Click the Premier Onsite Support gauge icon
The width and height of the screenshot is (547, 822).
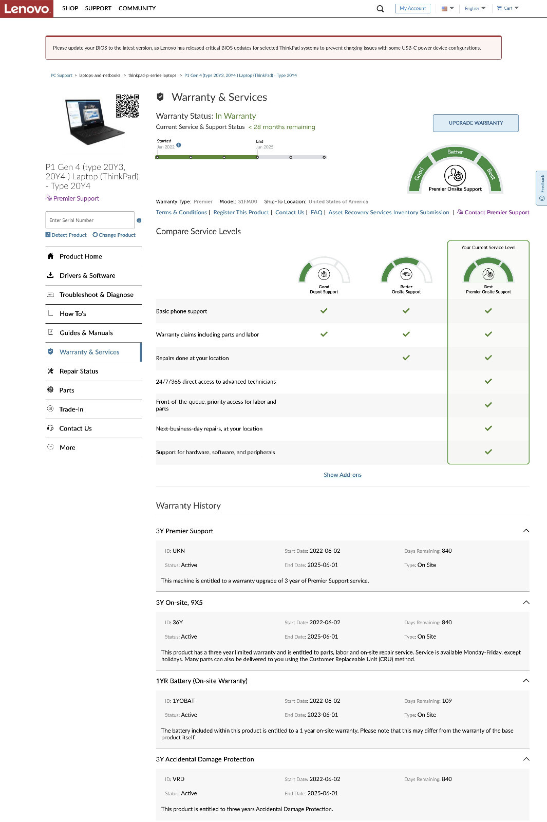(x=455, y=175)
